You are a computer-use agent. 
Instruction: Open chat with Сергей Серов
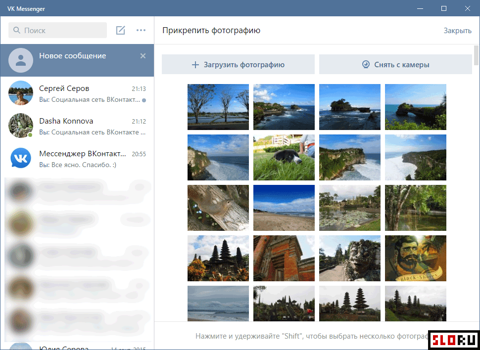77,93
